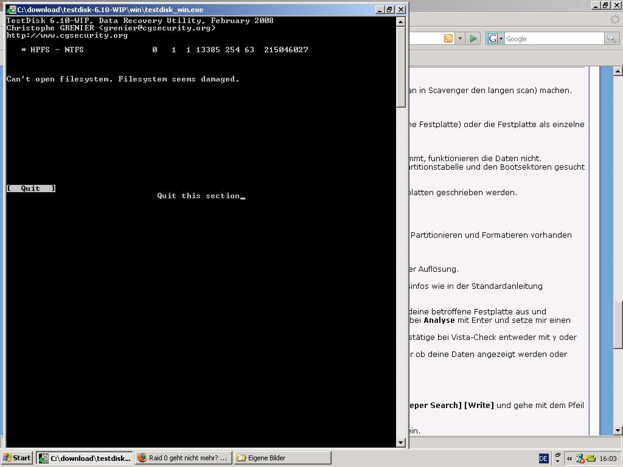This screenshot has height=467, width=623.
Task: Click "Can't open filesystem" error message
Action: 123,79
